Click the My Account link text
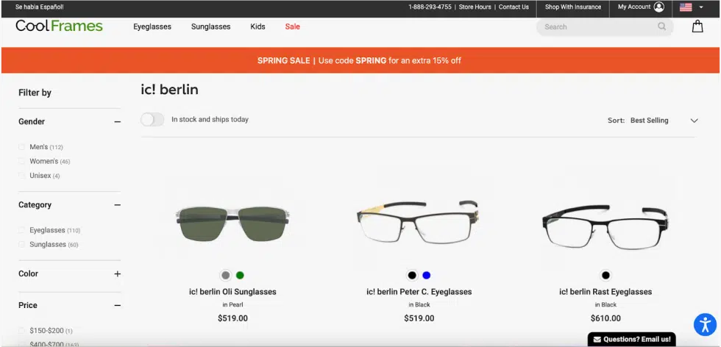Viewport: 721px width, 347px height. click(x=634, y=7)
